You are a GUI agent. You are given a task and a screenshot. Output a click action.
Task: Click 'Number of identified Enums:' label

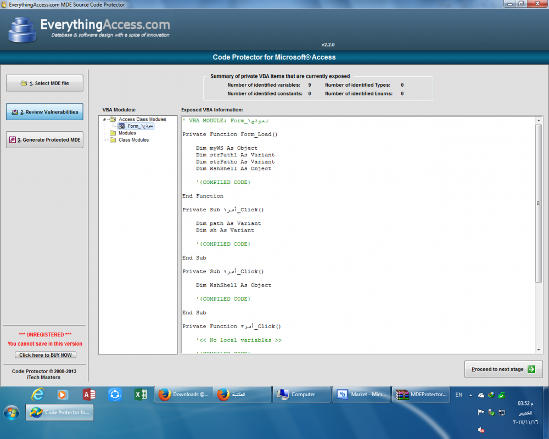click(x=358, y=93)
